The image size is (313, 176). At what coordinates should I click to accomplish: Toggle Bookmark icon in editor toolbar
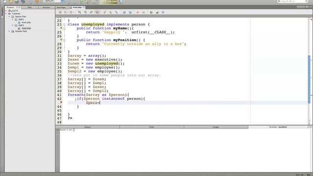(x=116, y=12)
